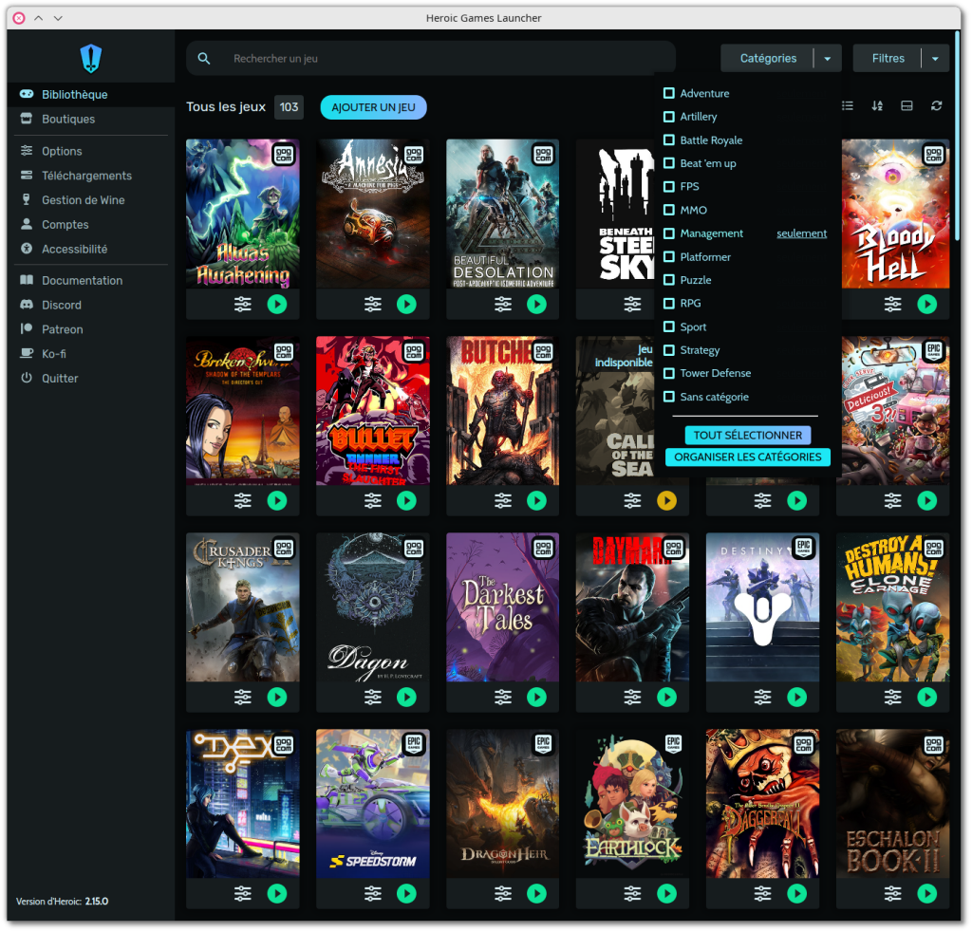Check the Adventure category

(x=669, y=93)
